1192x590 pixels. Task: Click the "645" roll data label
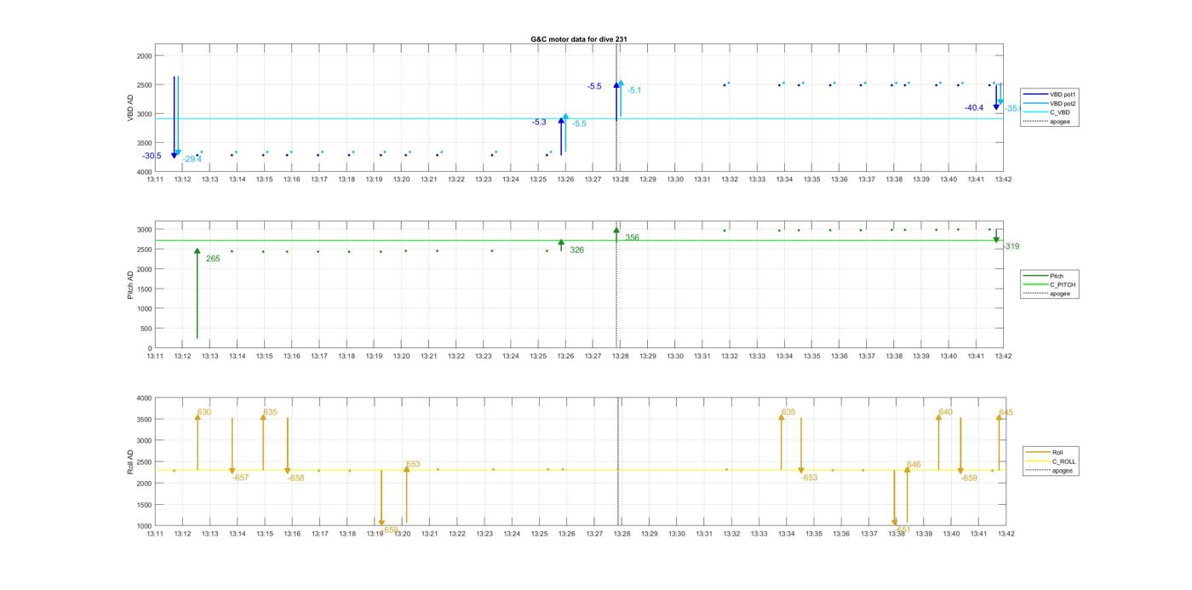[x=1006, y=413]
